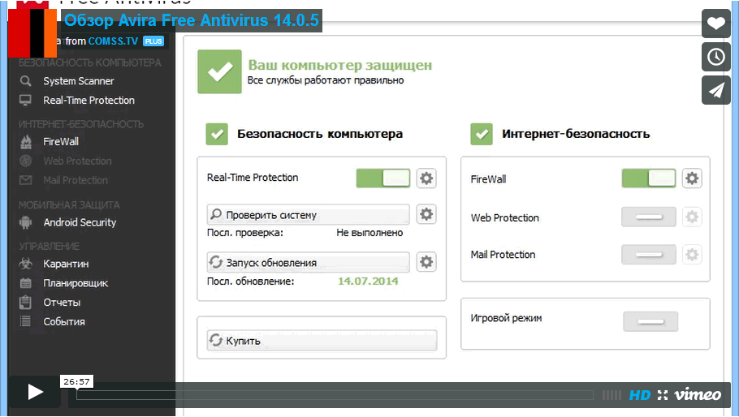Toggle the Игровой режим switch
Image resolution: width=739 pixels, height=417 pixels.
coord(650,321)
